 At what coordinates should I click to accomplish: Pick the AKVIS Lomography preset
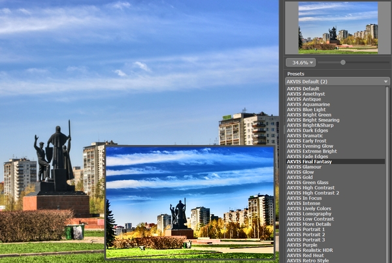[335, 214]
